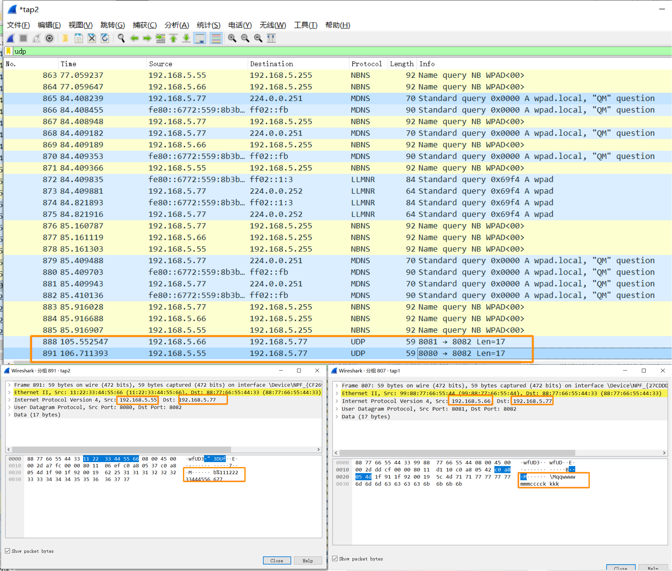The height and width of the screenshot is (571, 672).
Task: Click the find packet magnifier icon
Action: 121,38
